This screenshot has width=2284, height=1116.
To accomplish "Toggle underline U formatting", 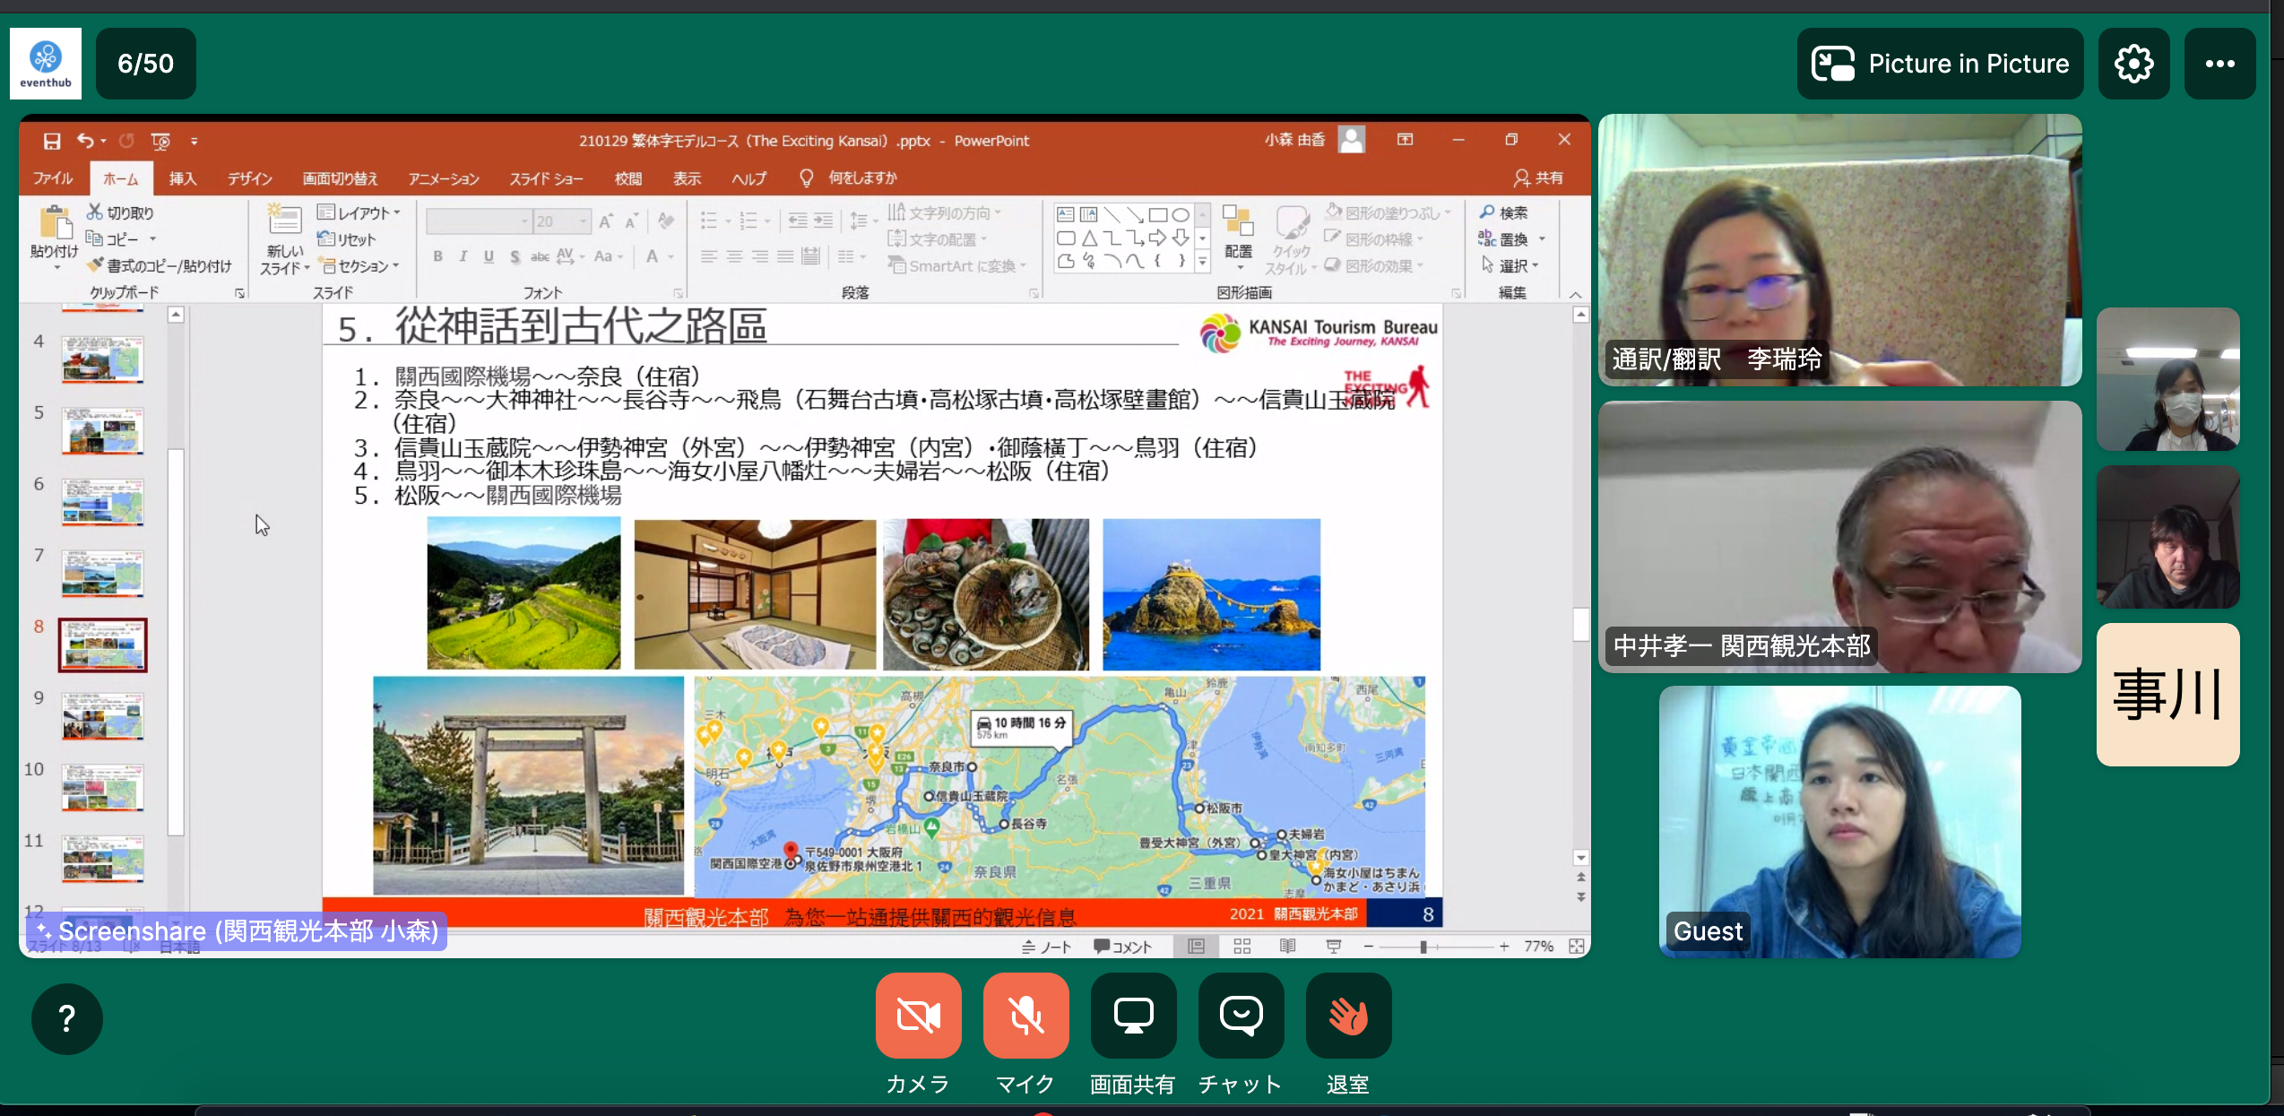I will 489,256.
